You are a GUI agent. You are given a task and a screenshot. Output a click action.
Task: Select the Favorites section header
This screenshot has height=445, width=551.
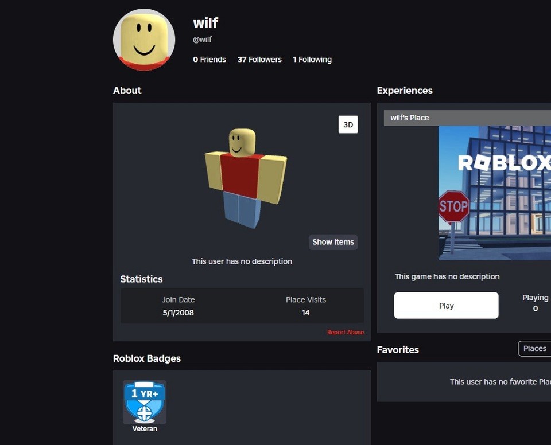click(x=398, y=350)
